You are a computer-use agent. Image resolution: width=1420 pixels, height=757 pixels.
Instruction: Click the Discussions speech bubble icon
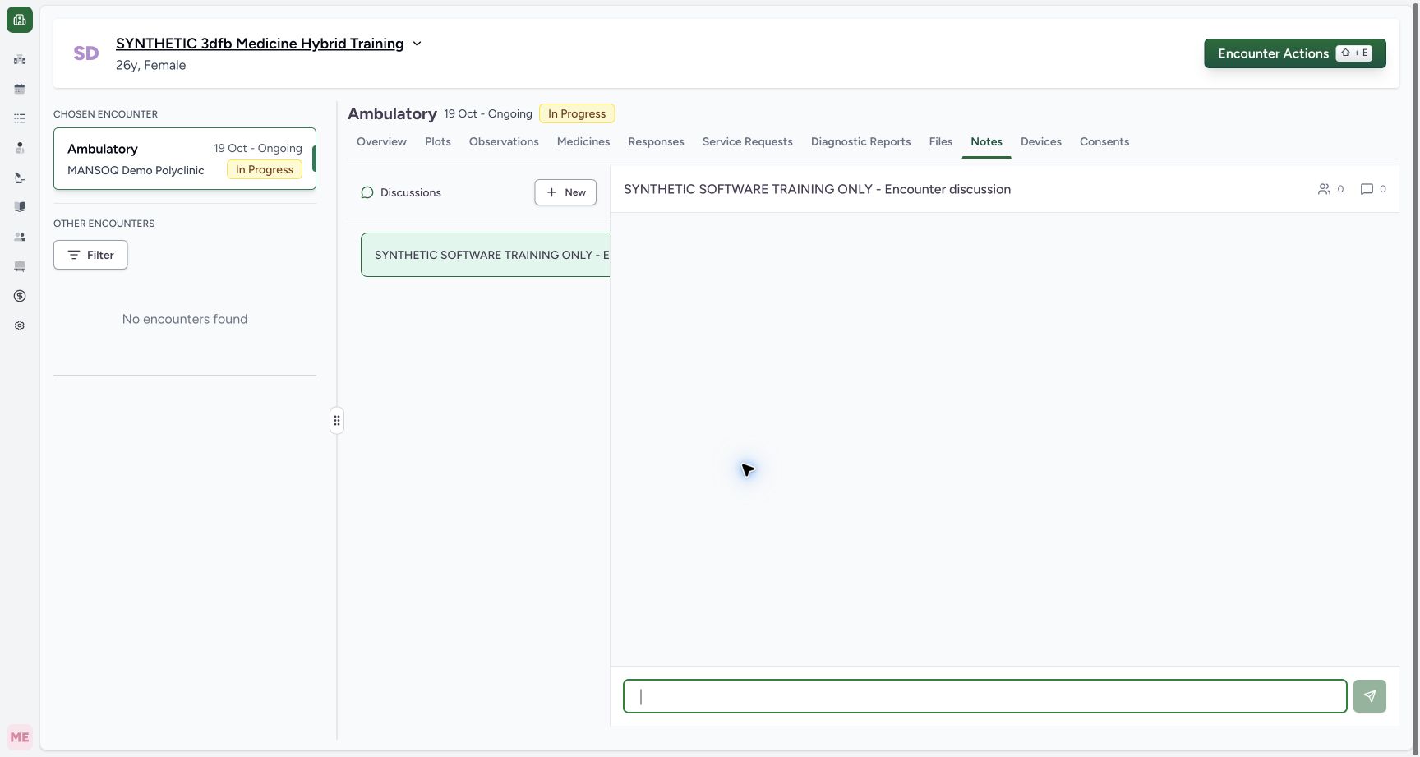pyautogui.click(x=367, y=192)
